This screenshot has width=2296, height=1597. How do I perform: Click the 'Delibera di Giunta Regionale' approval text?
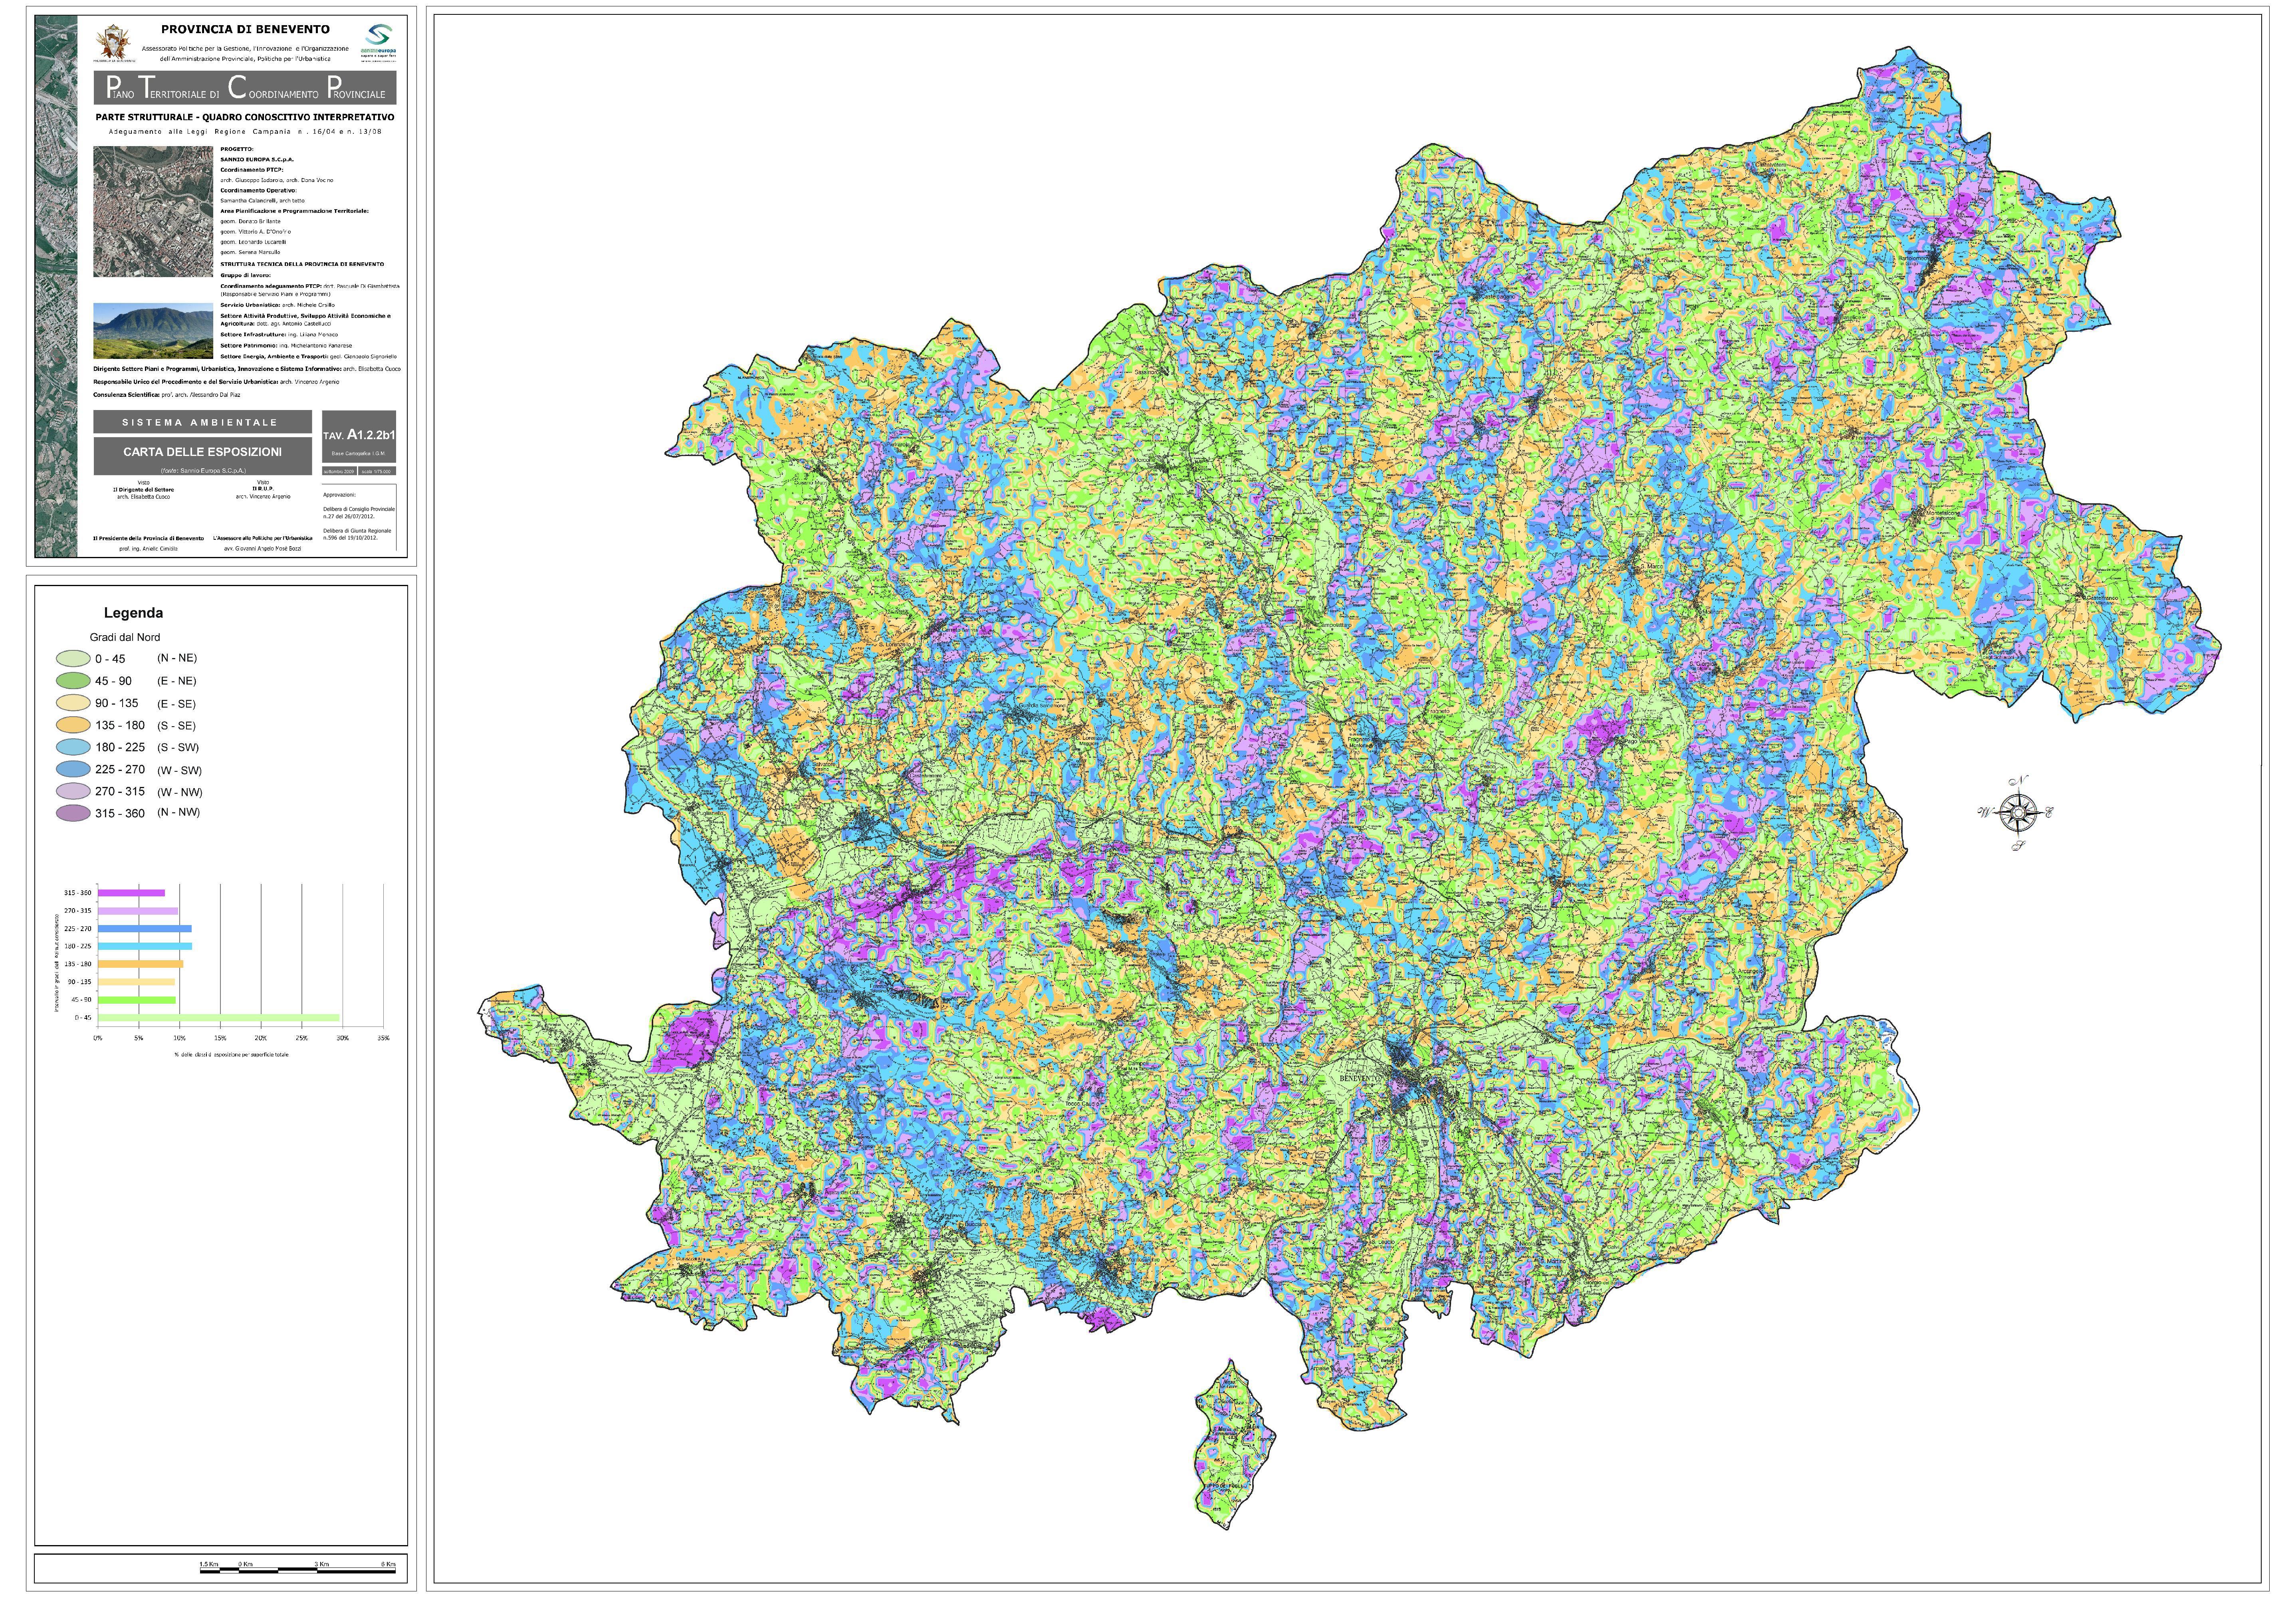point(357,534)
